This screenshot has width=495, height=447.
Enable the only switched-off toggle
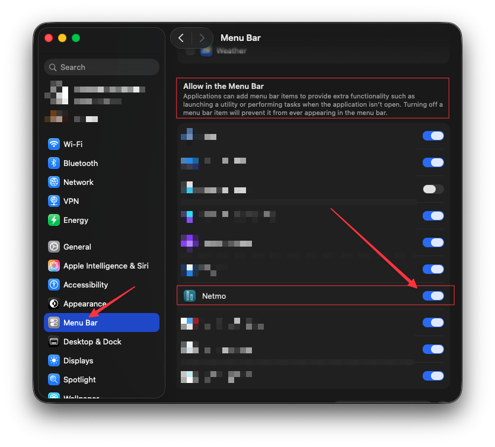tap(433, 189)
